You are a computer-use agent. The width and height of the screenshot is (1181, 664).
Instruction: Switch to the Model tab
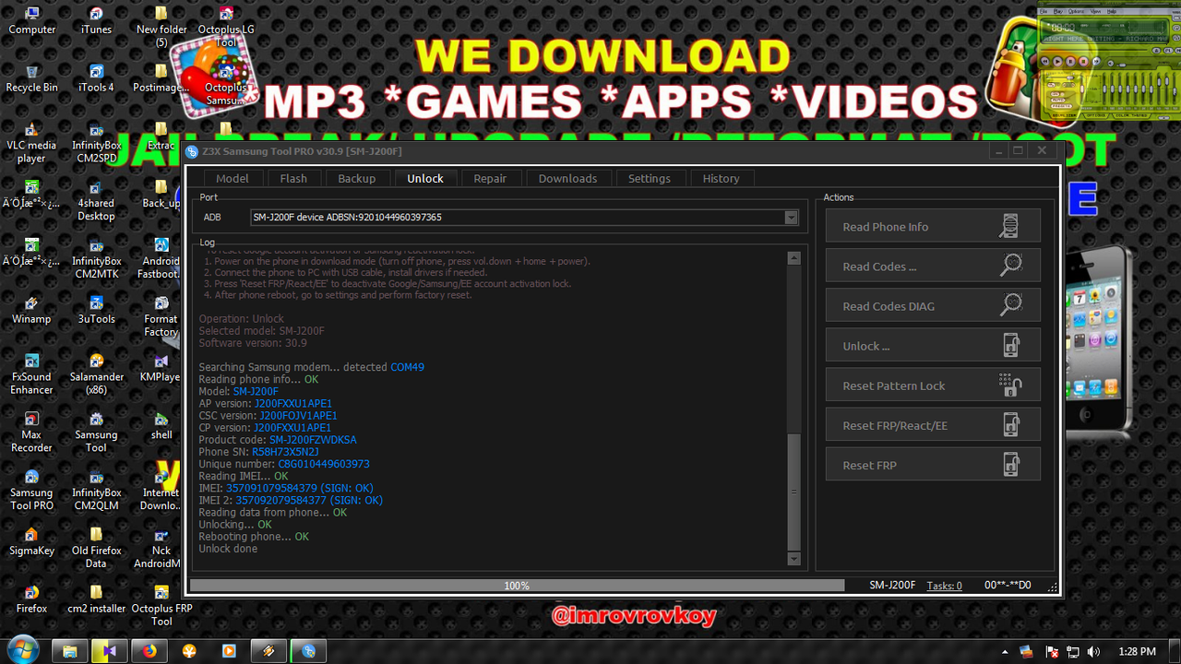(x=233, y=178)
